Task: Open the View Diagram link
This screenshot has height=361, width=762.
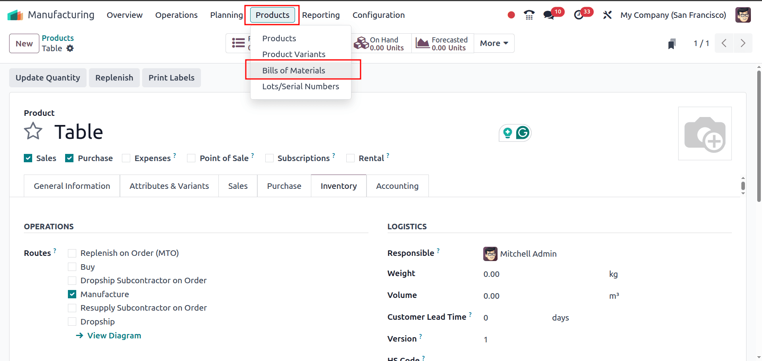Action: pos(114,335)
